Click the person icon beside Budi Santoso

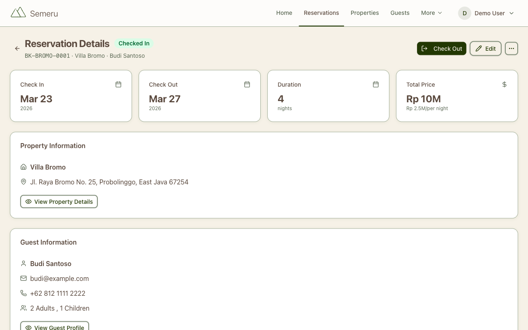tap(24, 264)
